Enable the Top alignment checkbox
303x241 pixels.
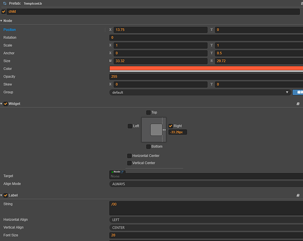click(148, 113)
